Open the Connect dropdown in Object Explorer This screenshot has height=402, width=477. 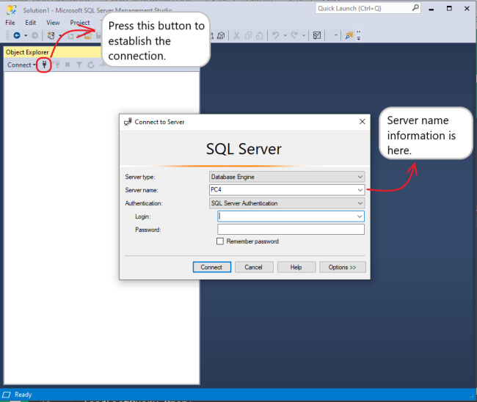(21, 65)
